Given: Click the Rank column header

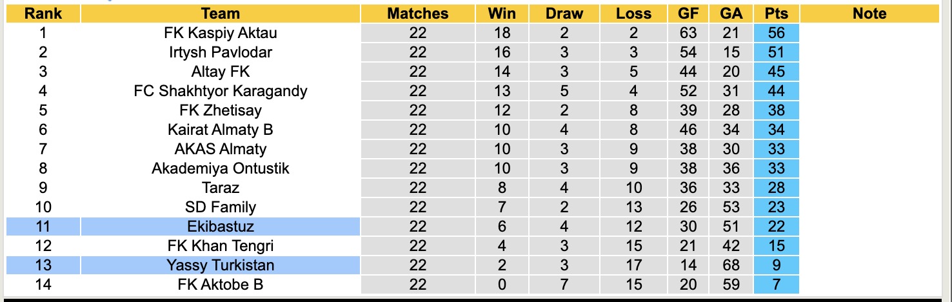Looking at the screenshot, I should tap(43, 14).
